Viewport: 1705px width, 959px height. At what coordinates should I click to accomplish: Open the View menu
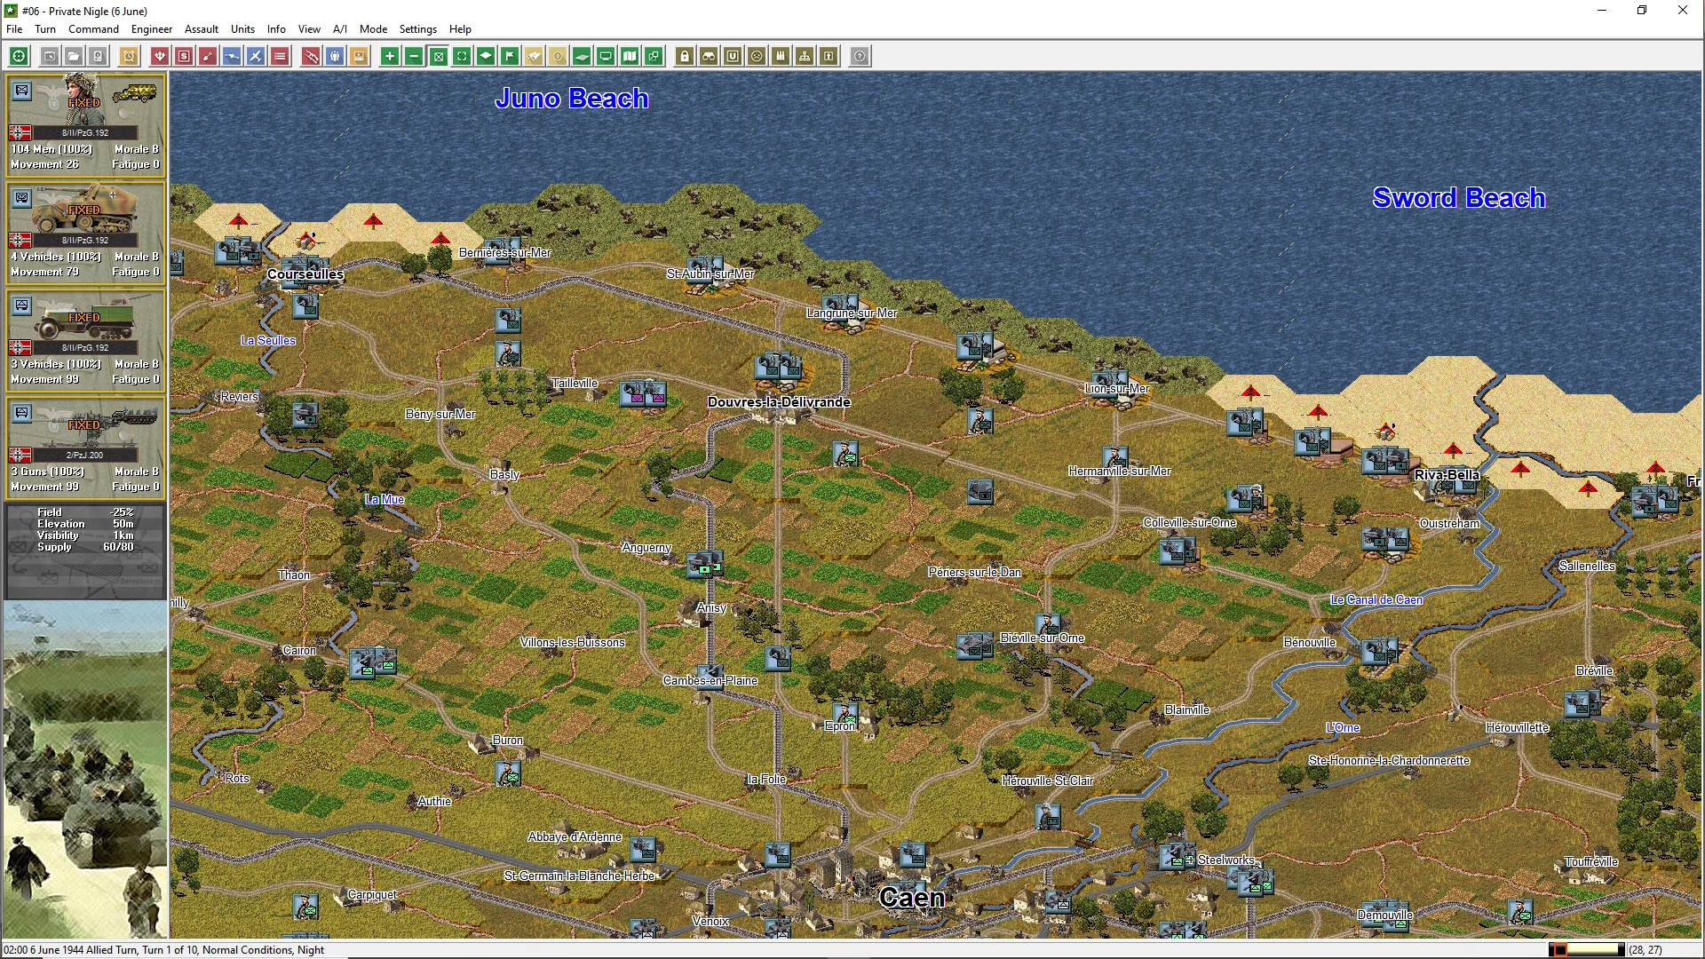pyautogui.click(x=309, y=29)
